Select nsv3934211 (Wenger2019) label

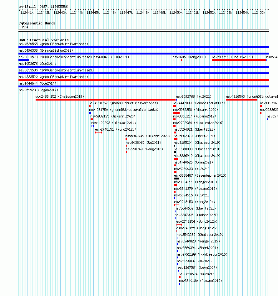(196, 182)
